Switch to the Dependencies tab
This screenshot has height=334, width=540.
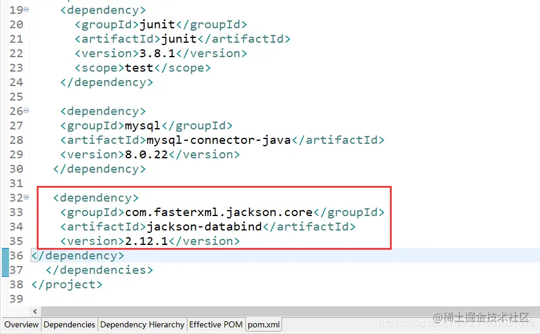pyautogui.click(x=69, y=324)
